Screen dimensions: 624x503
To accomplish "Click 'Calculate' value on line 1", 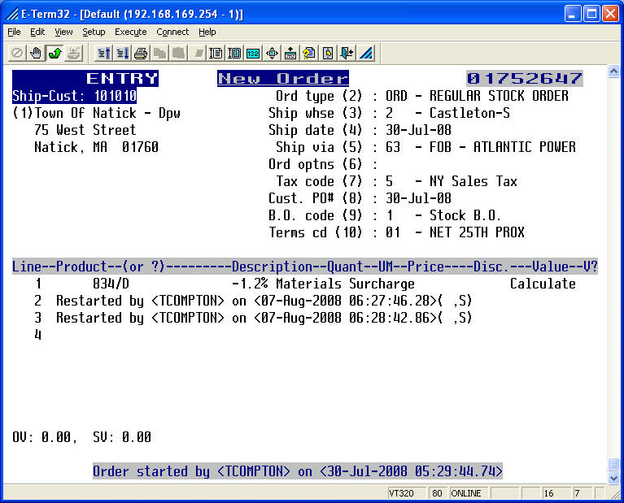I will tap(543, 284).
